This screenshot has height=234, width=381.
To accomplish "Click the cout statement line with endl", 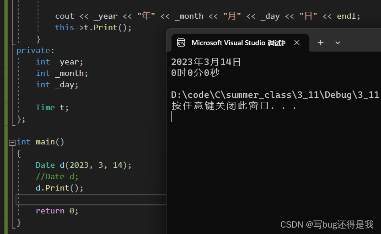I will [208, 16].
